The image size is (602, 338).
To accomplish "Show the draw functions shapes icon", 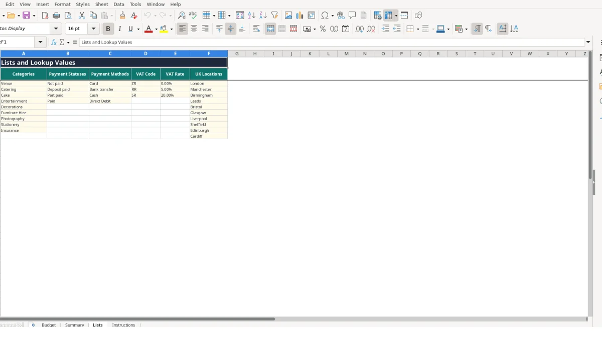I will 418,16.
